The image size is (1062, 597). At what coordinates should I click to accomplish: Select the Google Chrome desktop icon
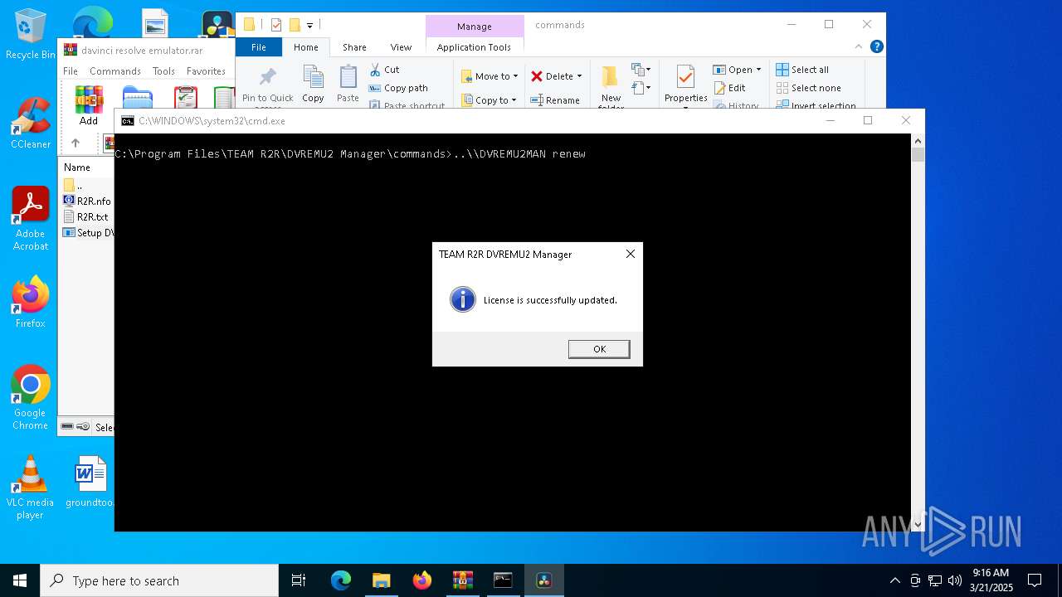[31, 397]
